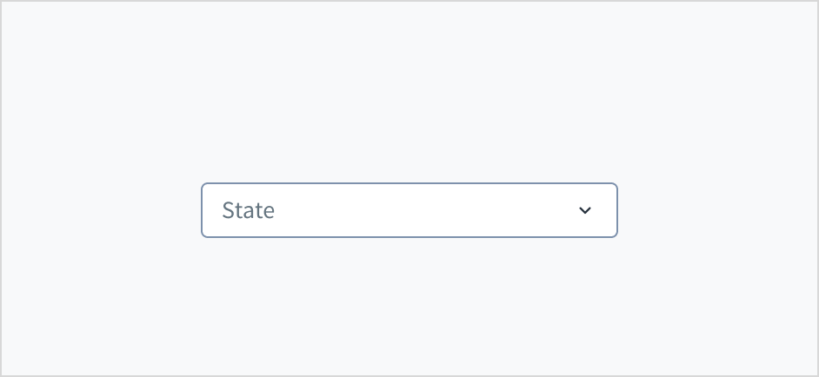Show the list of State options
The image size is (819, 377).
pyautogui.click(x=409, y=210)
